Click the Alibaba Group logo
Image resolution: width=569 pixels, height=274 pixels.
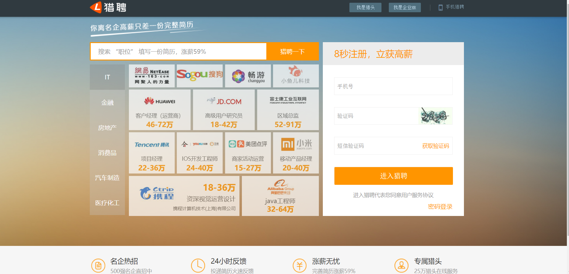281,187
